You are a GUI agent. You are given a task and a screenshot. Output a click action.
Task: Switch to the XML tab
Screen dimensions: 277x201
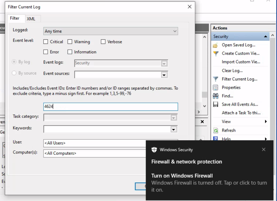[31, 19]
